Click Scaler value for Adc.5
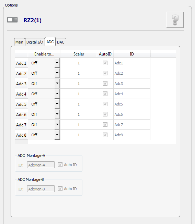This screenshot has height=224, width=195. click(79, 104)
